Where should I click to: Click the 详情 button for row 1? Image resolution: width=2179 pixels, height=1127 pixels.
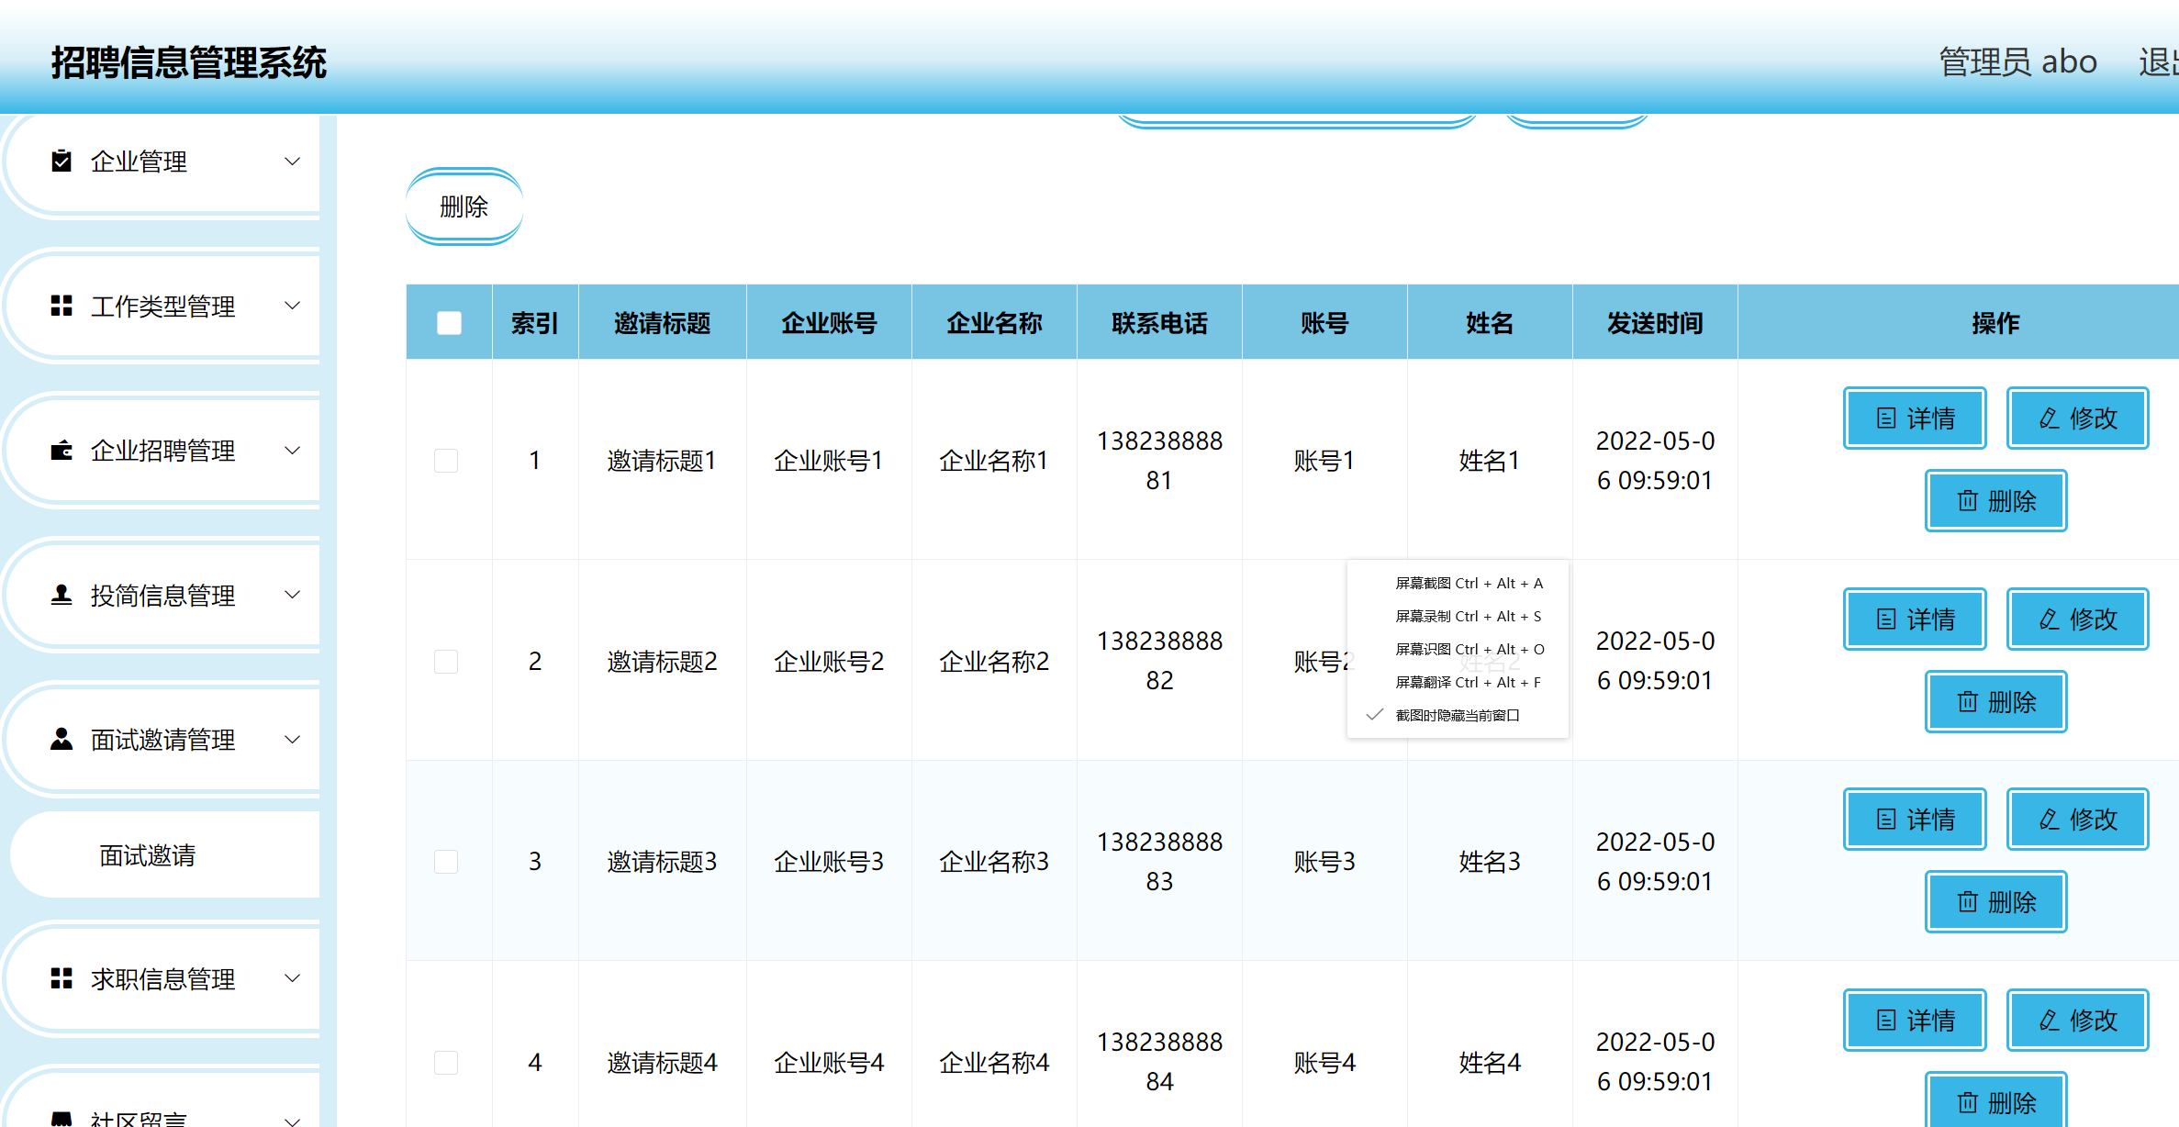coord(1915,418)
